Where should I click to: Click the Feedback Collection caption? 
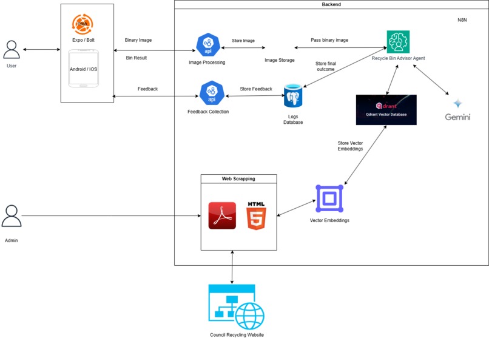pos(208,112)
